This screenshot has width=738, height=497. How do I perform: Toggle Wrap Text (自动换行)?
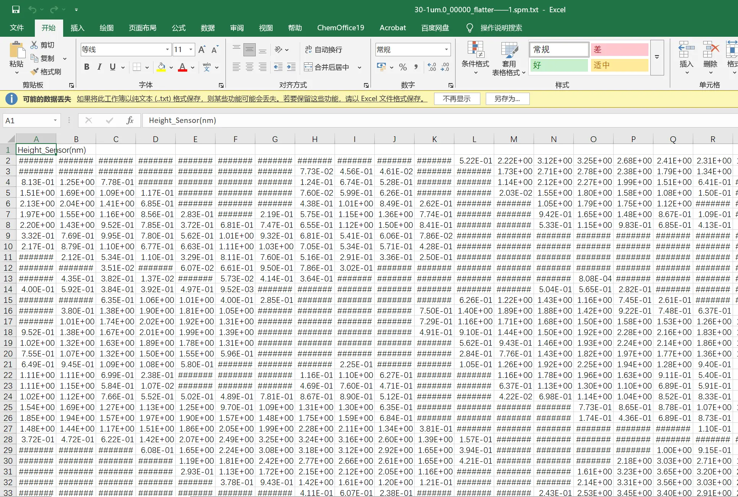point(324,49)
